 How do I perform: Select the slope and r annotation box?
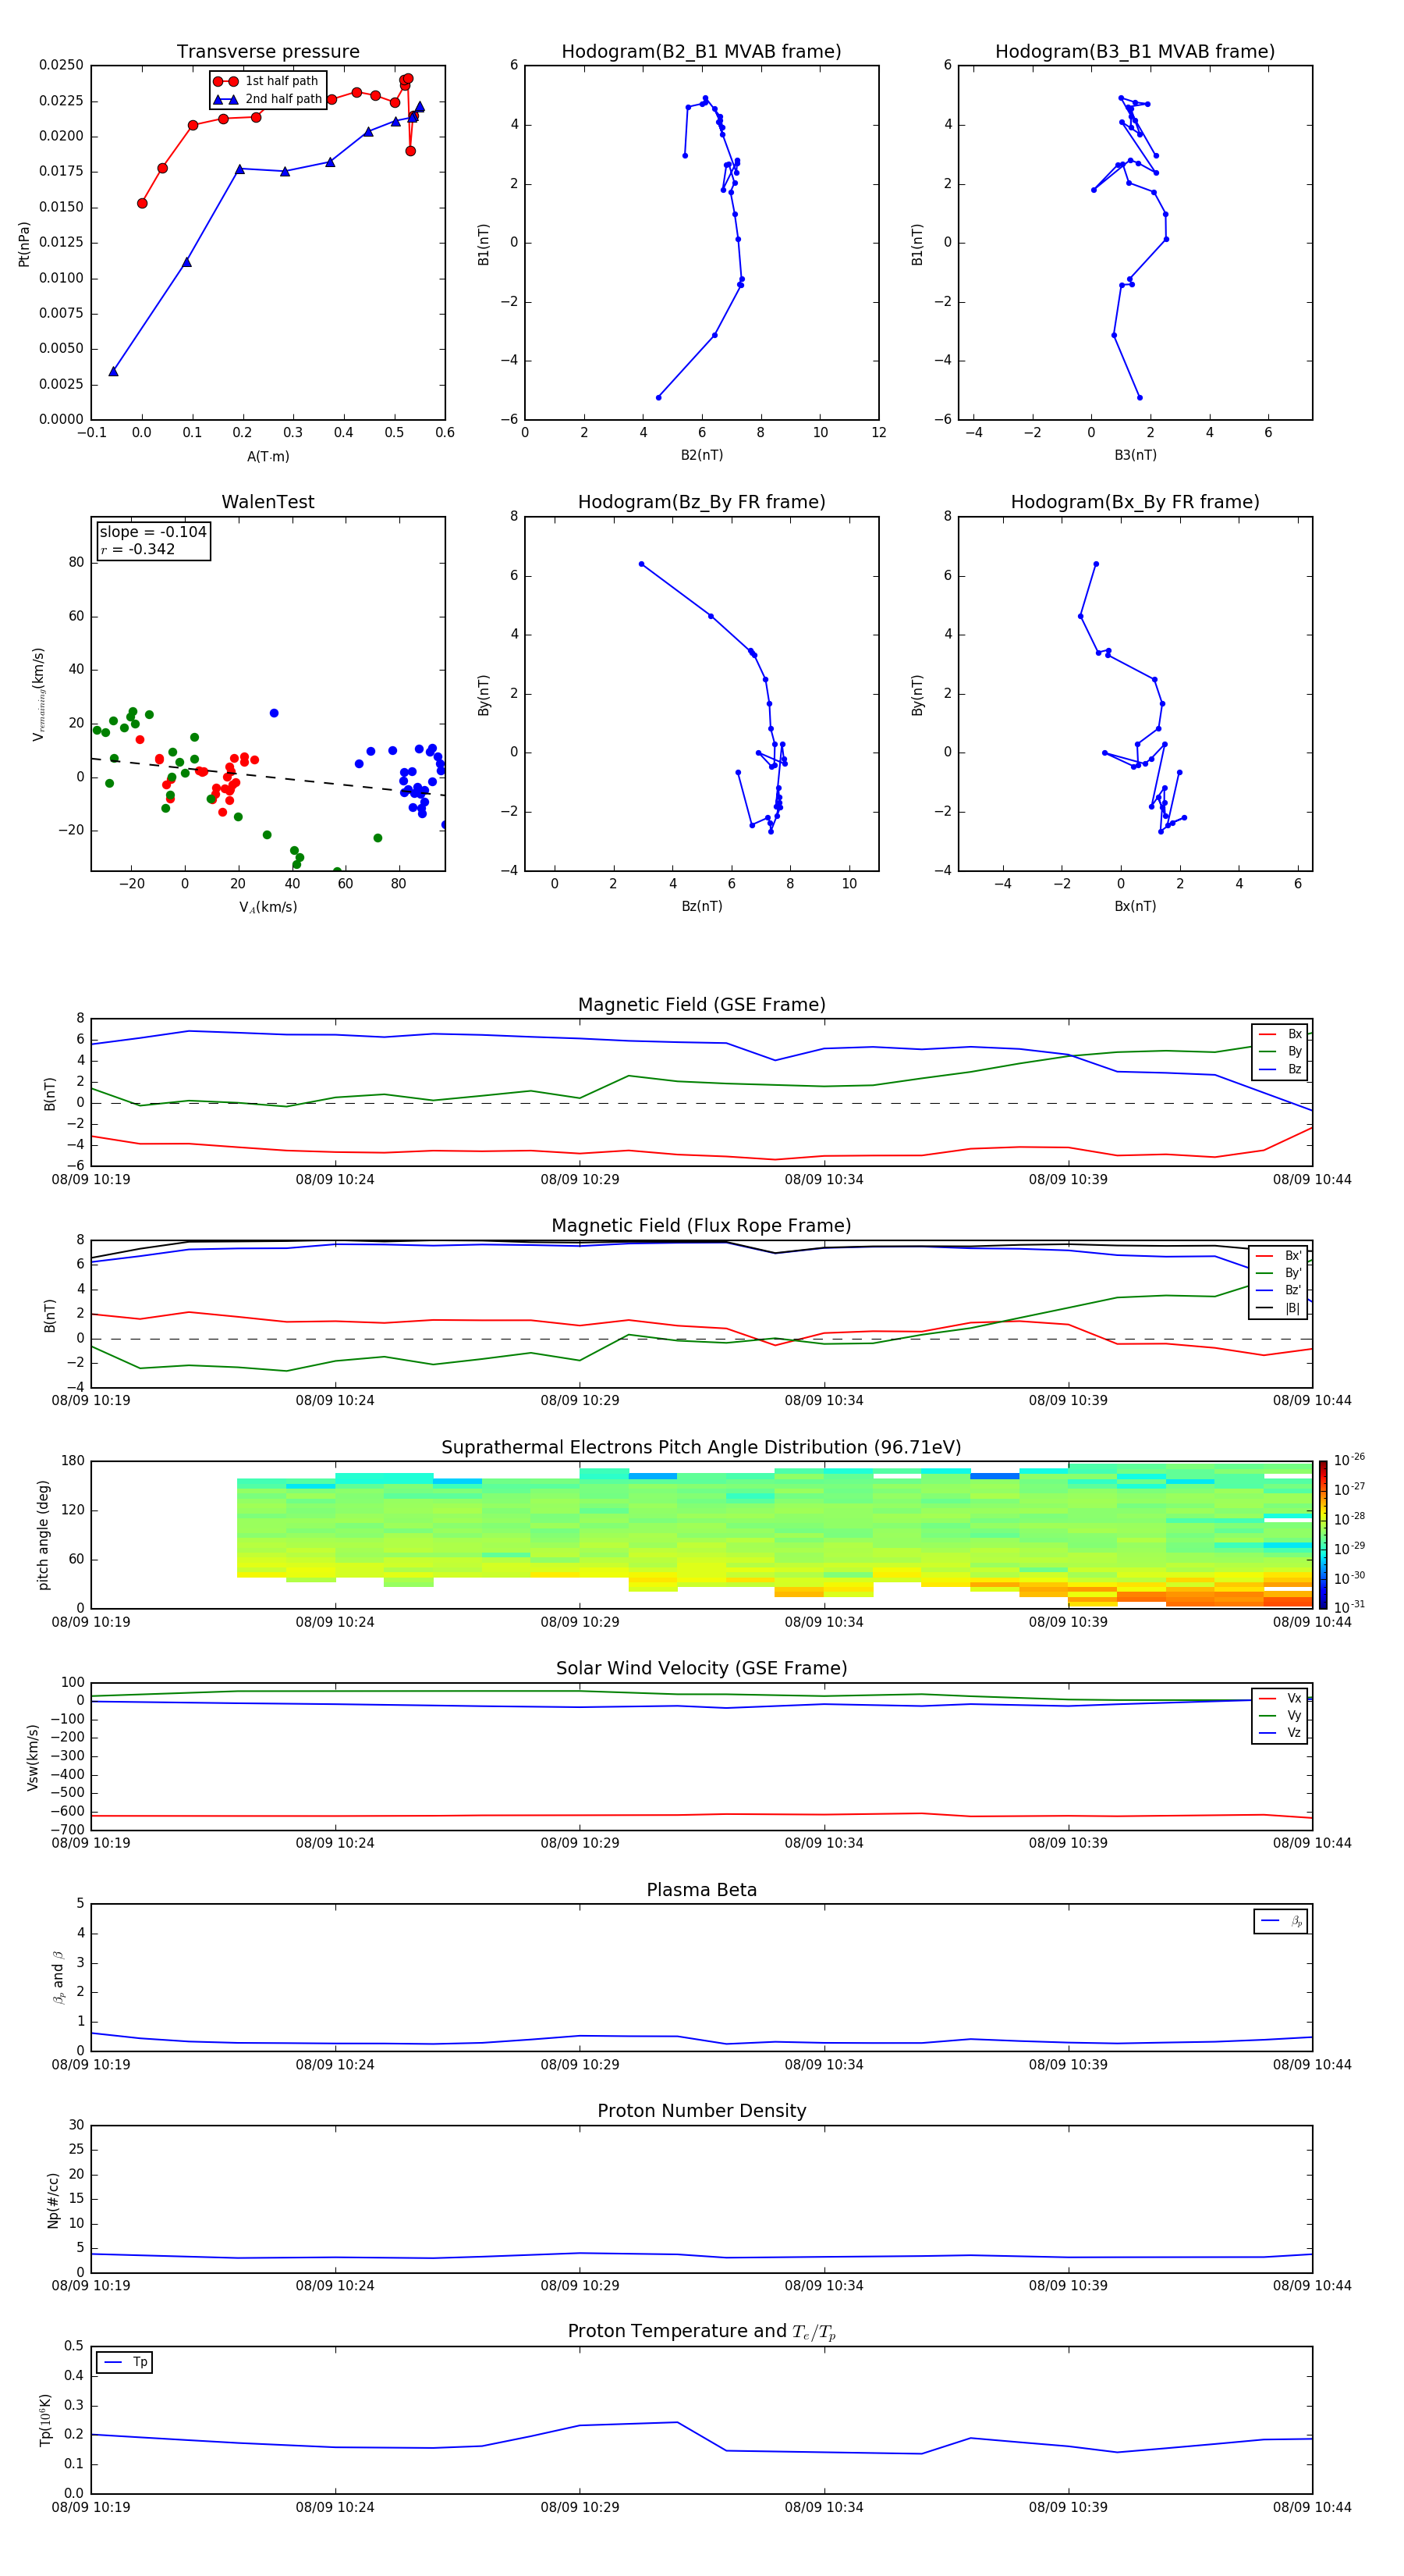click(153, 541)
